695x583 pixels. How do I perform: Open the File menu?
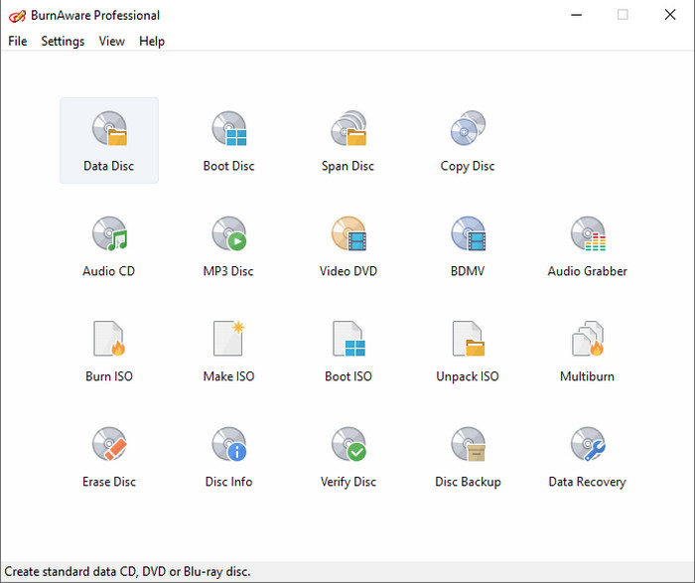pyautogui.click(x=18, y=42)
